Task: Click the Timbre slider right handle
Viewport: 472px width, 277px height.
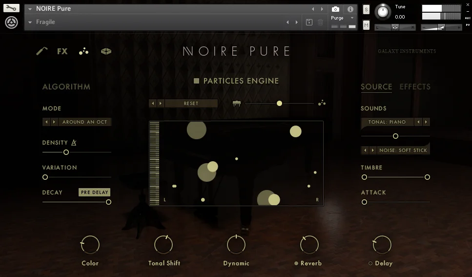Action: pos(427,177)
